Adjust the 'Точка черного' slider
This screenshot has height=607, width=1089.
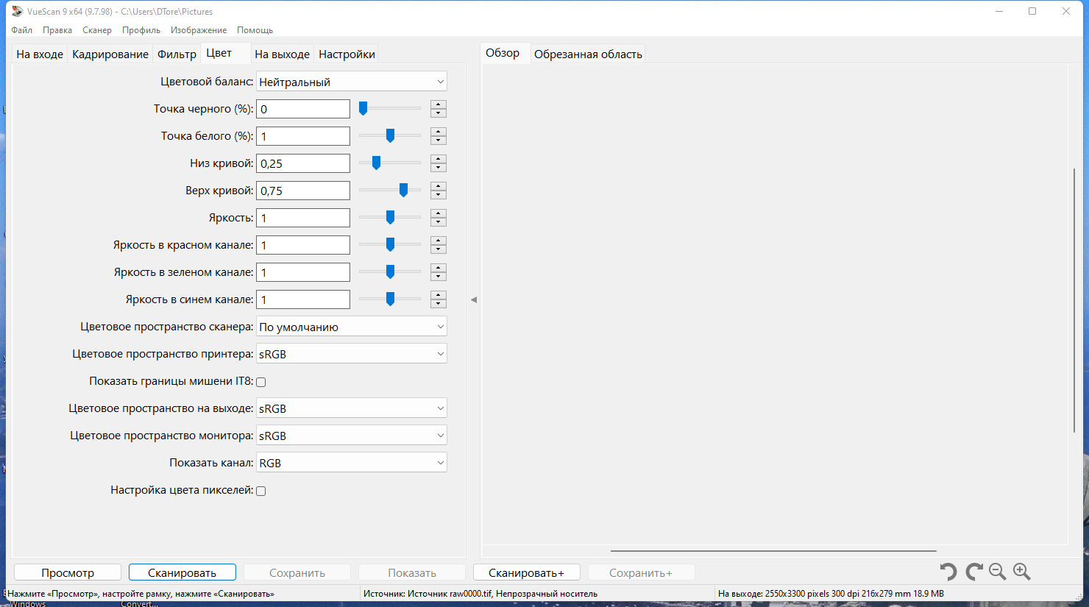point(390,109)
